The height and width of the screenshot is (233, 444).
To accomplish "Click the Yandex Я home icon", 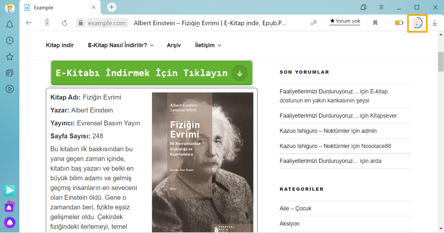I will pos(47,23).
